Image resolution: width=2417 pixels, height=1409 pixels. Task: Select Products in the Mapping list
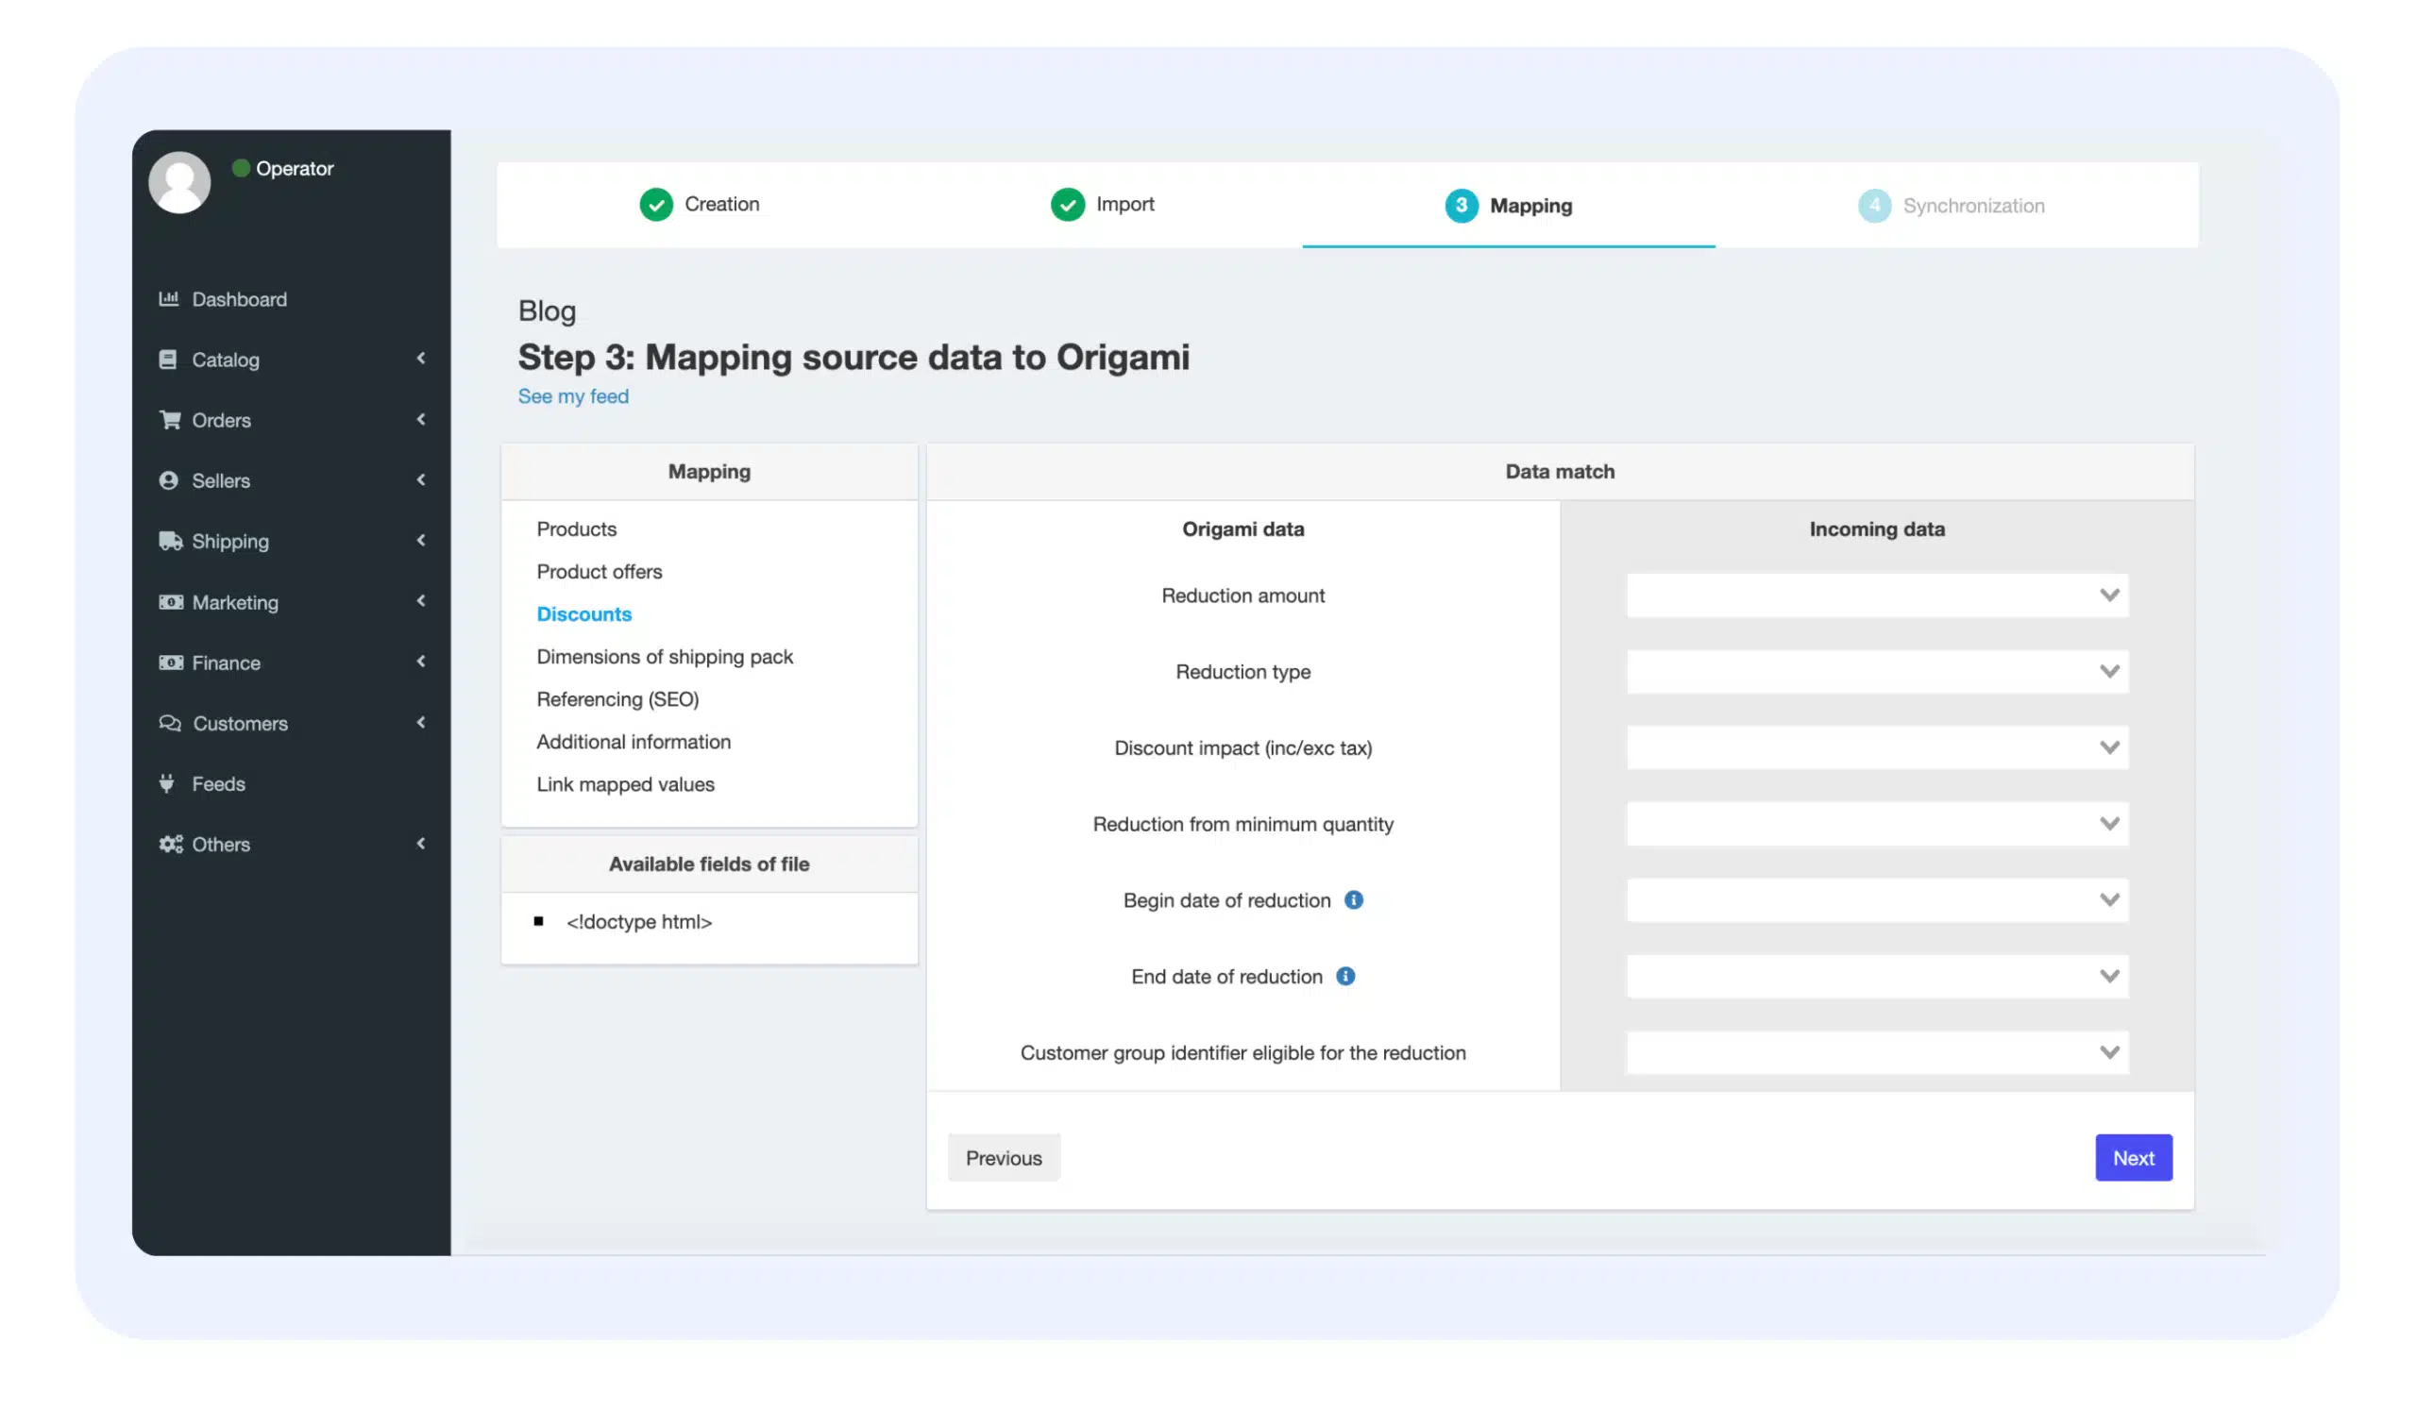[x=577, y=528]
